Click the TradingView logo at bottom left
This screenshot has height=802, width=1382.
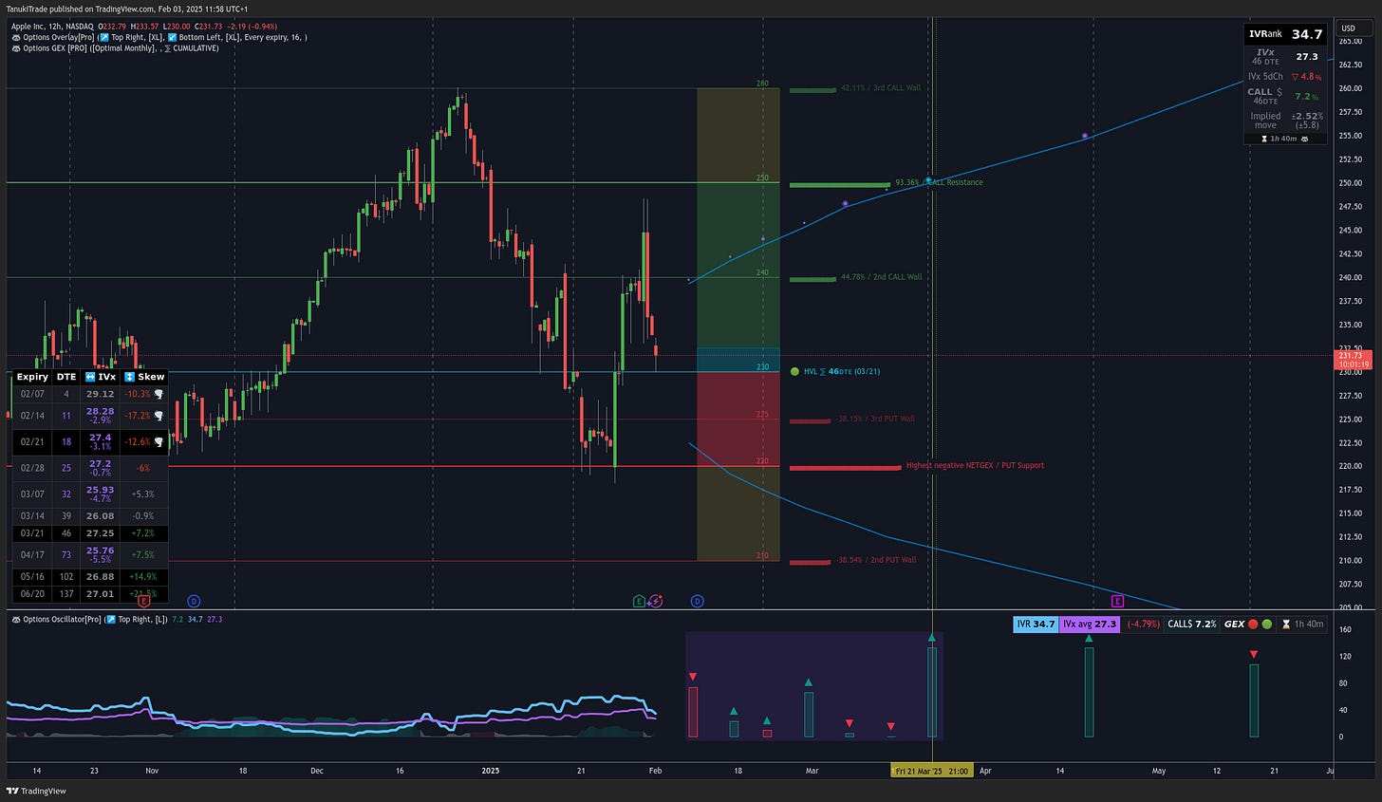(36, 791)
